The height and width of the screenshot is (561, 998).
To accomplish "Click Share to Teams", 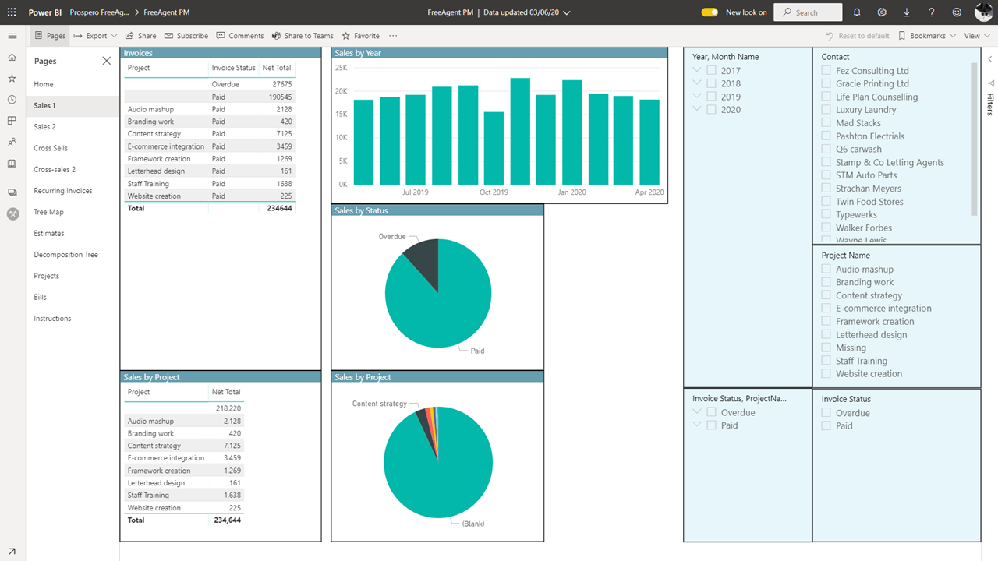I will (303, 36).
